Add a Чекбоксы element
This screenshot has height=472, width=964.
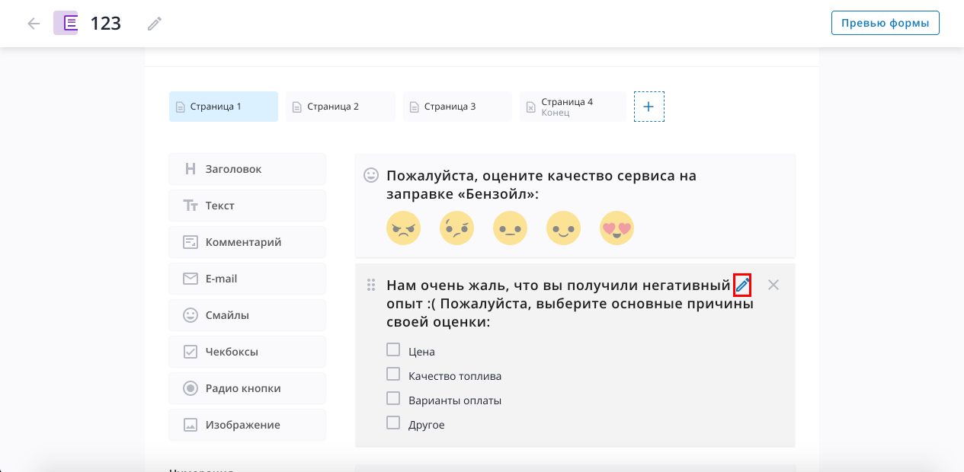coord(247,352)
